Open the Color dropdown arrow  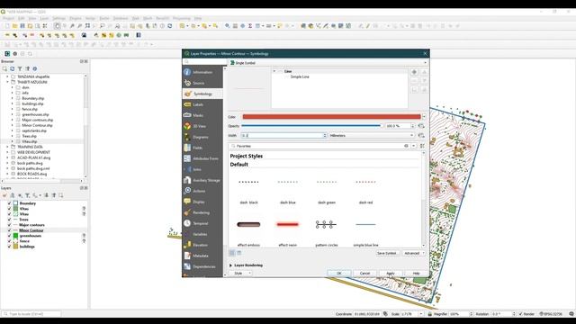tap(424, 117)
